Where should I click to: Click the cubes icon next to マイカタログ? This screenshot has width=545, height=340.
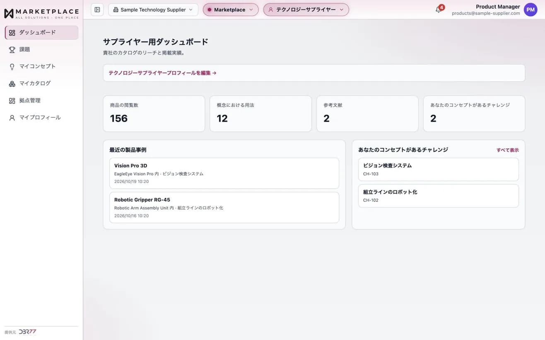[x=12, y=84]
